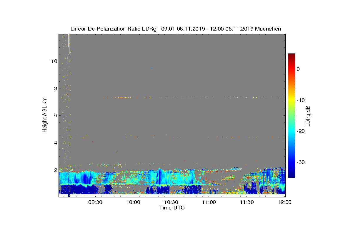Click the 0 dB colorbar label
Image resolution: width=353 pixels, height=235 pixels.
298,69
